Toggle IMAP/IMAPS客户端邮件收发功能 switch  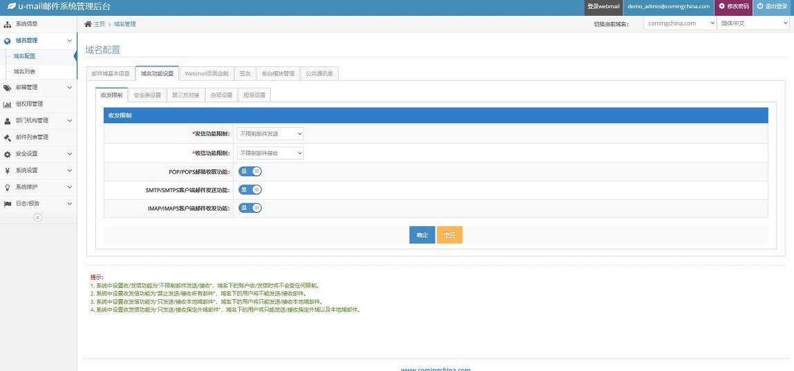[250, 208]
